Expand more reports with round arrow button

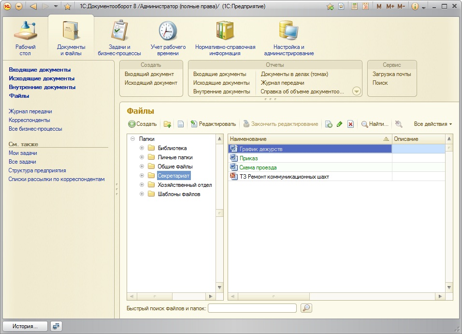click(357, 91)
